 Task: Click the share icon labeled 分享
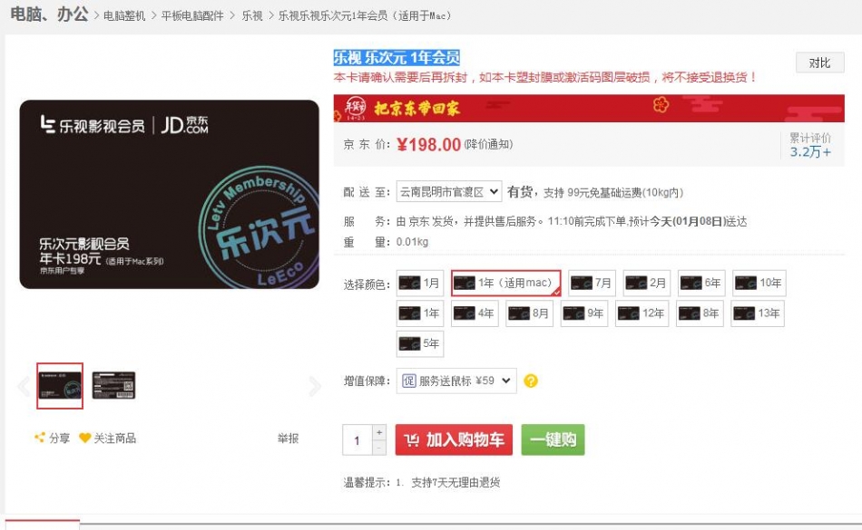coord(40,438)
